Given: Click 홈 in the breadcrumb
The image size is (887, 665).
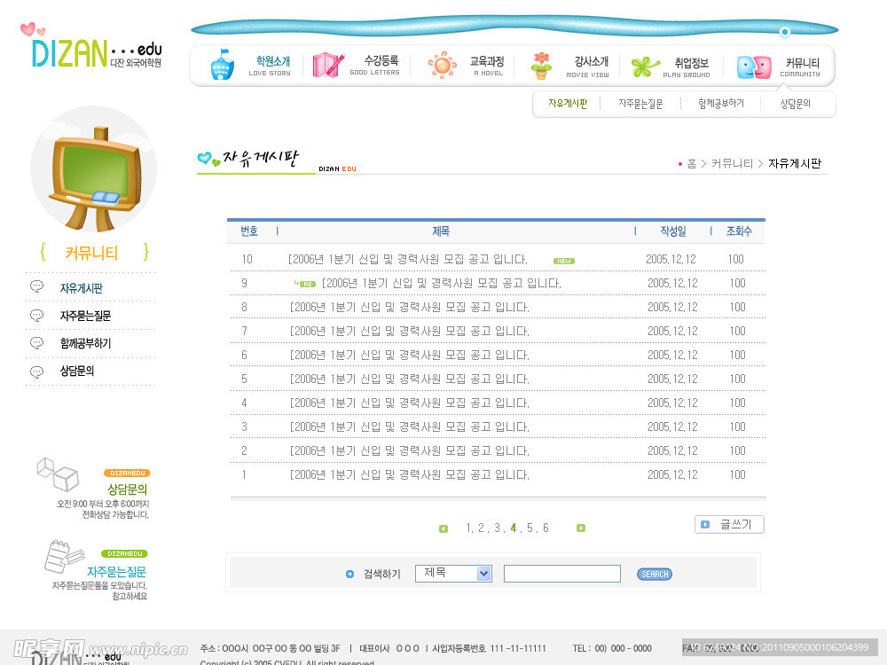Looking at the screenshot, I should click(x=692, y=163).
